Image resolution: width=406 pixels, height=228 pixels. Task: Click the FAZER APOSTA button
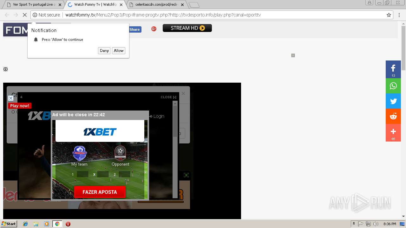pos(100,192)
